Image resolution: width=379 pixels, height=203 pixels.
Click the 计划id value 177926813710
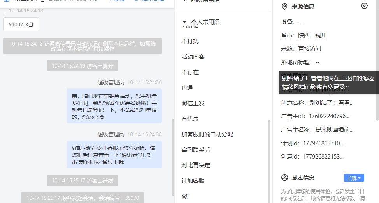[x=323, y=143]
